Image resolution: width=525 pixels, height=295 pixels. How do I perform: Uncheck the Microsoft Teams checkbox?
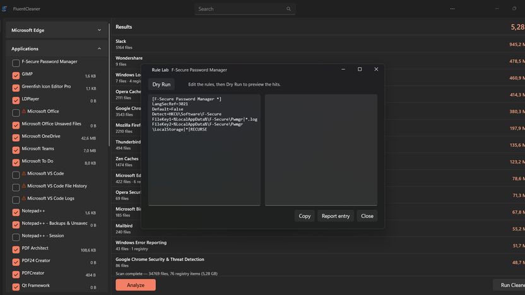click(x=16, y=150)
